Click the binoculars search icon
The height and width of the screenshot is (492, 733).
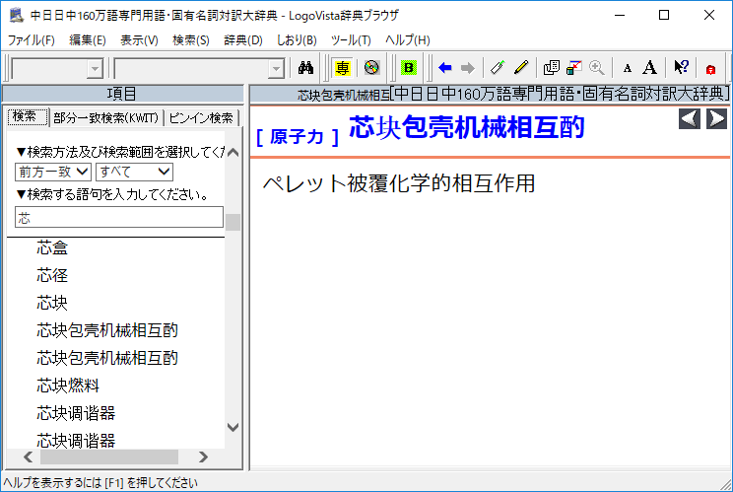tap(305, 68)
